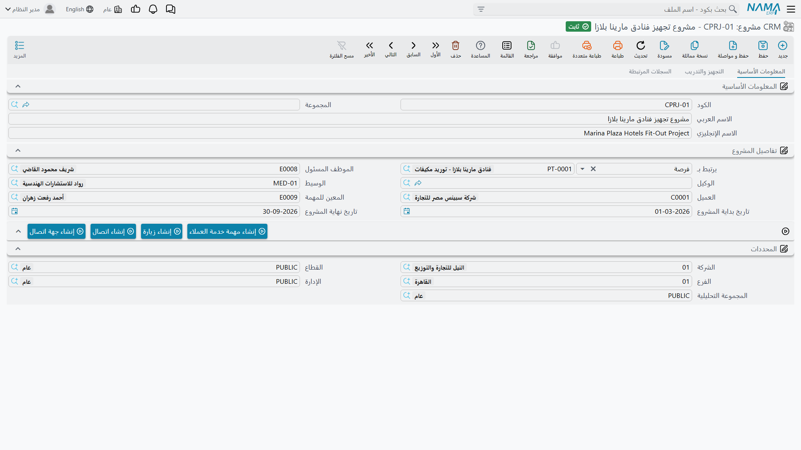The height and width of the screenshot is (450, 801).
Task: Clear the related-to (يرتبط بـ) selection X
Action: (x=593, y=169)
